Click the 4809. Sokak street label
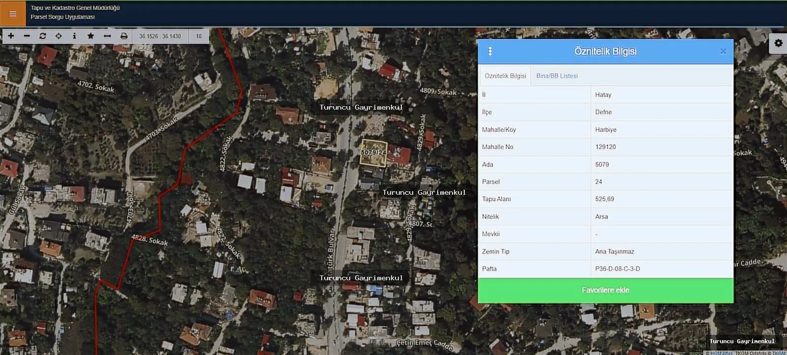This screenshot has width=787, height=355. [438, 91]
